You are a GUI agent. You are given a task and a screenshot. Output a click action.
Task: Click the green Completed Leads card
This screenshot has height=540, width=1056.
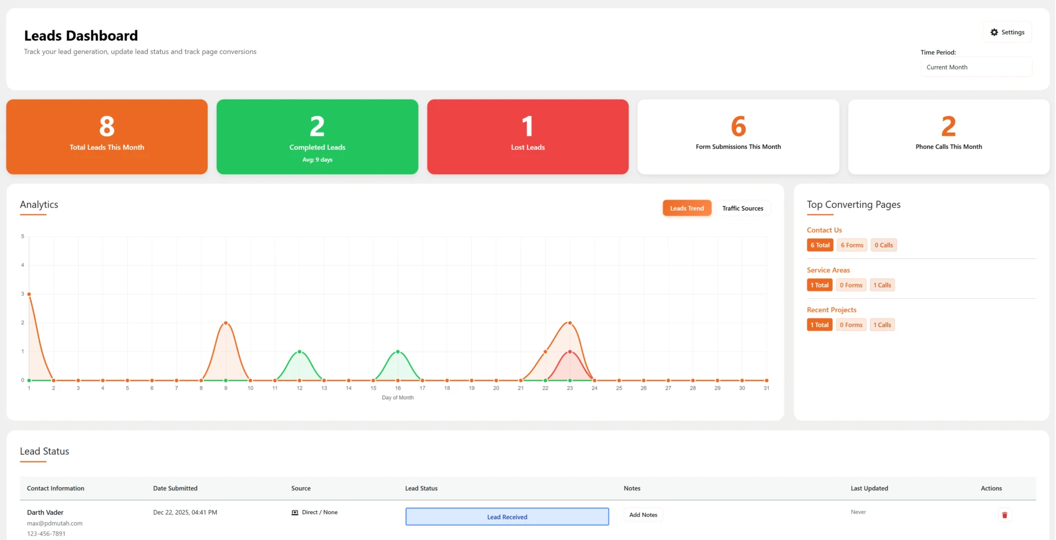317,137
